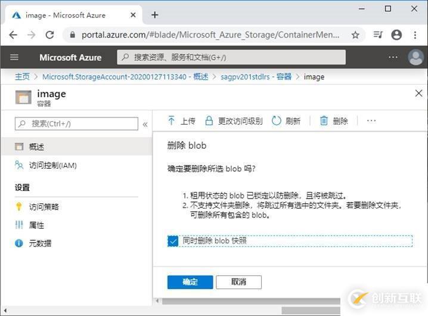Click the 上传 upload toolbar label
The image size is (428, 316).
tap(188, 121)
